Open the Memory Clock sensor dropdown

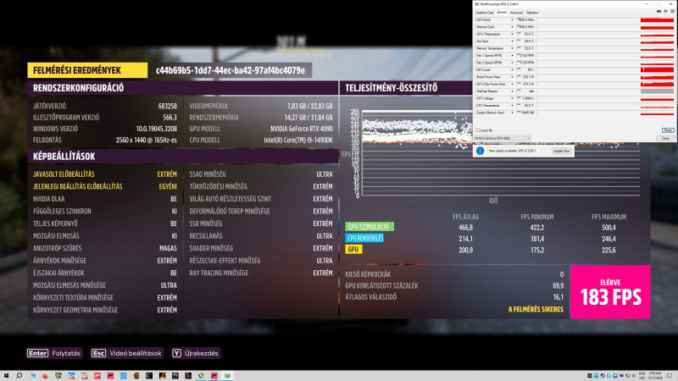[512, 27]
